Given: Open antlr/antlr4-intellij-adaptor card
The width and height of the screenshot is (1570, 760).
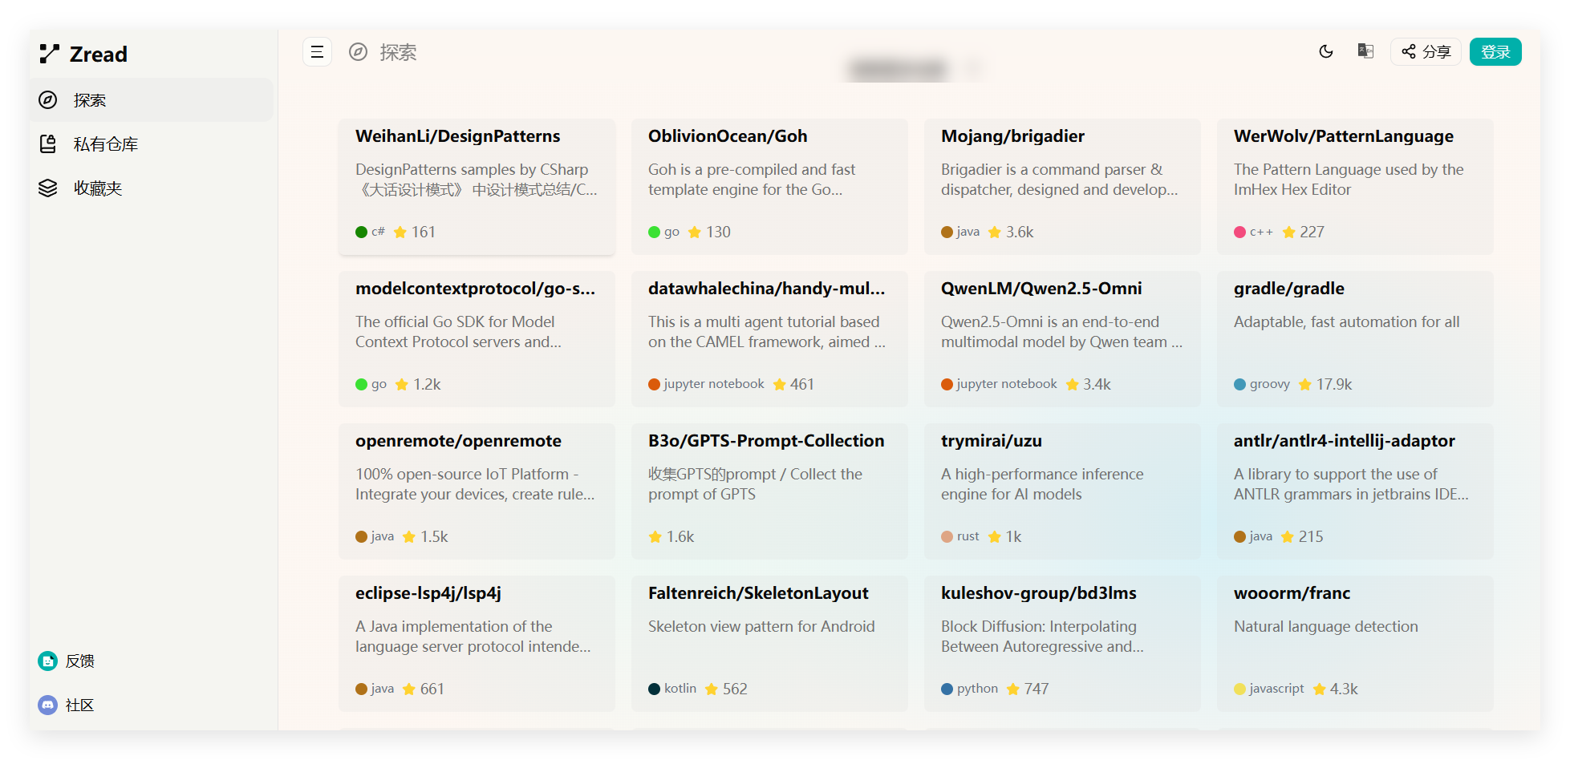Looking at the screenshot, I should [x=1355, y=491].
